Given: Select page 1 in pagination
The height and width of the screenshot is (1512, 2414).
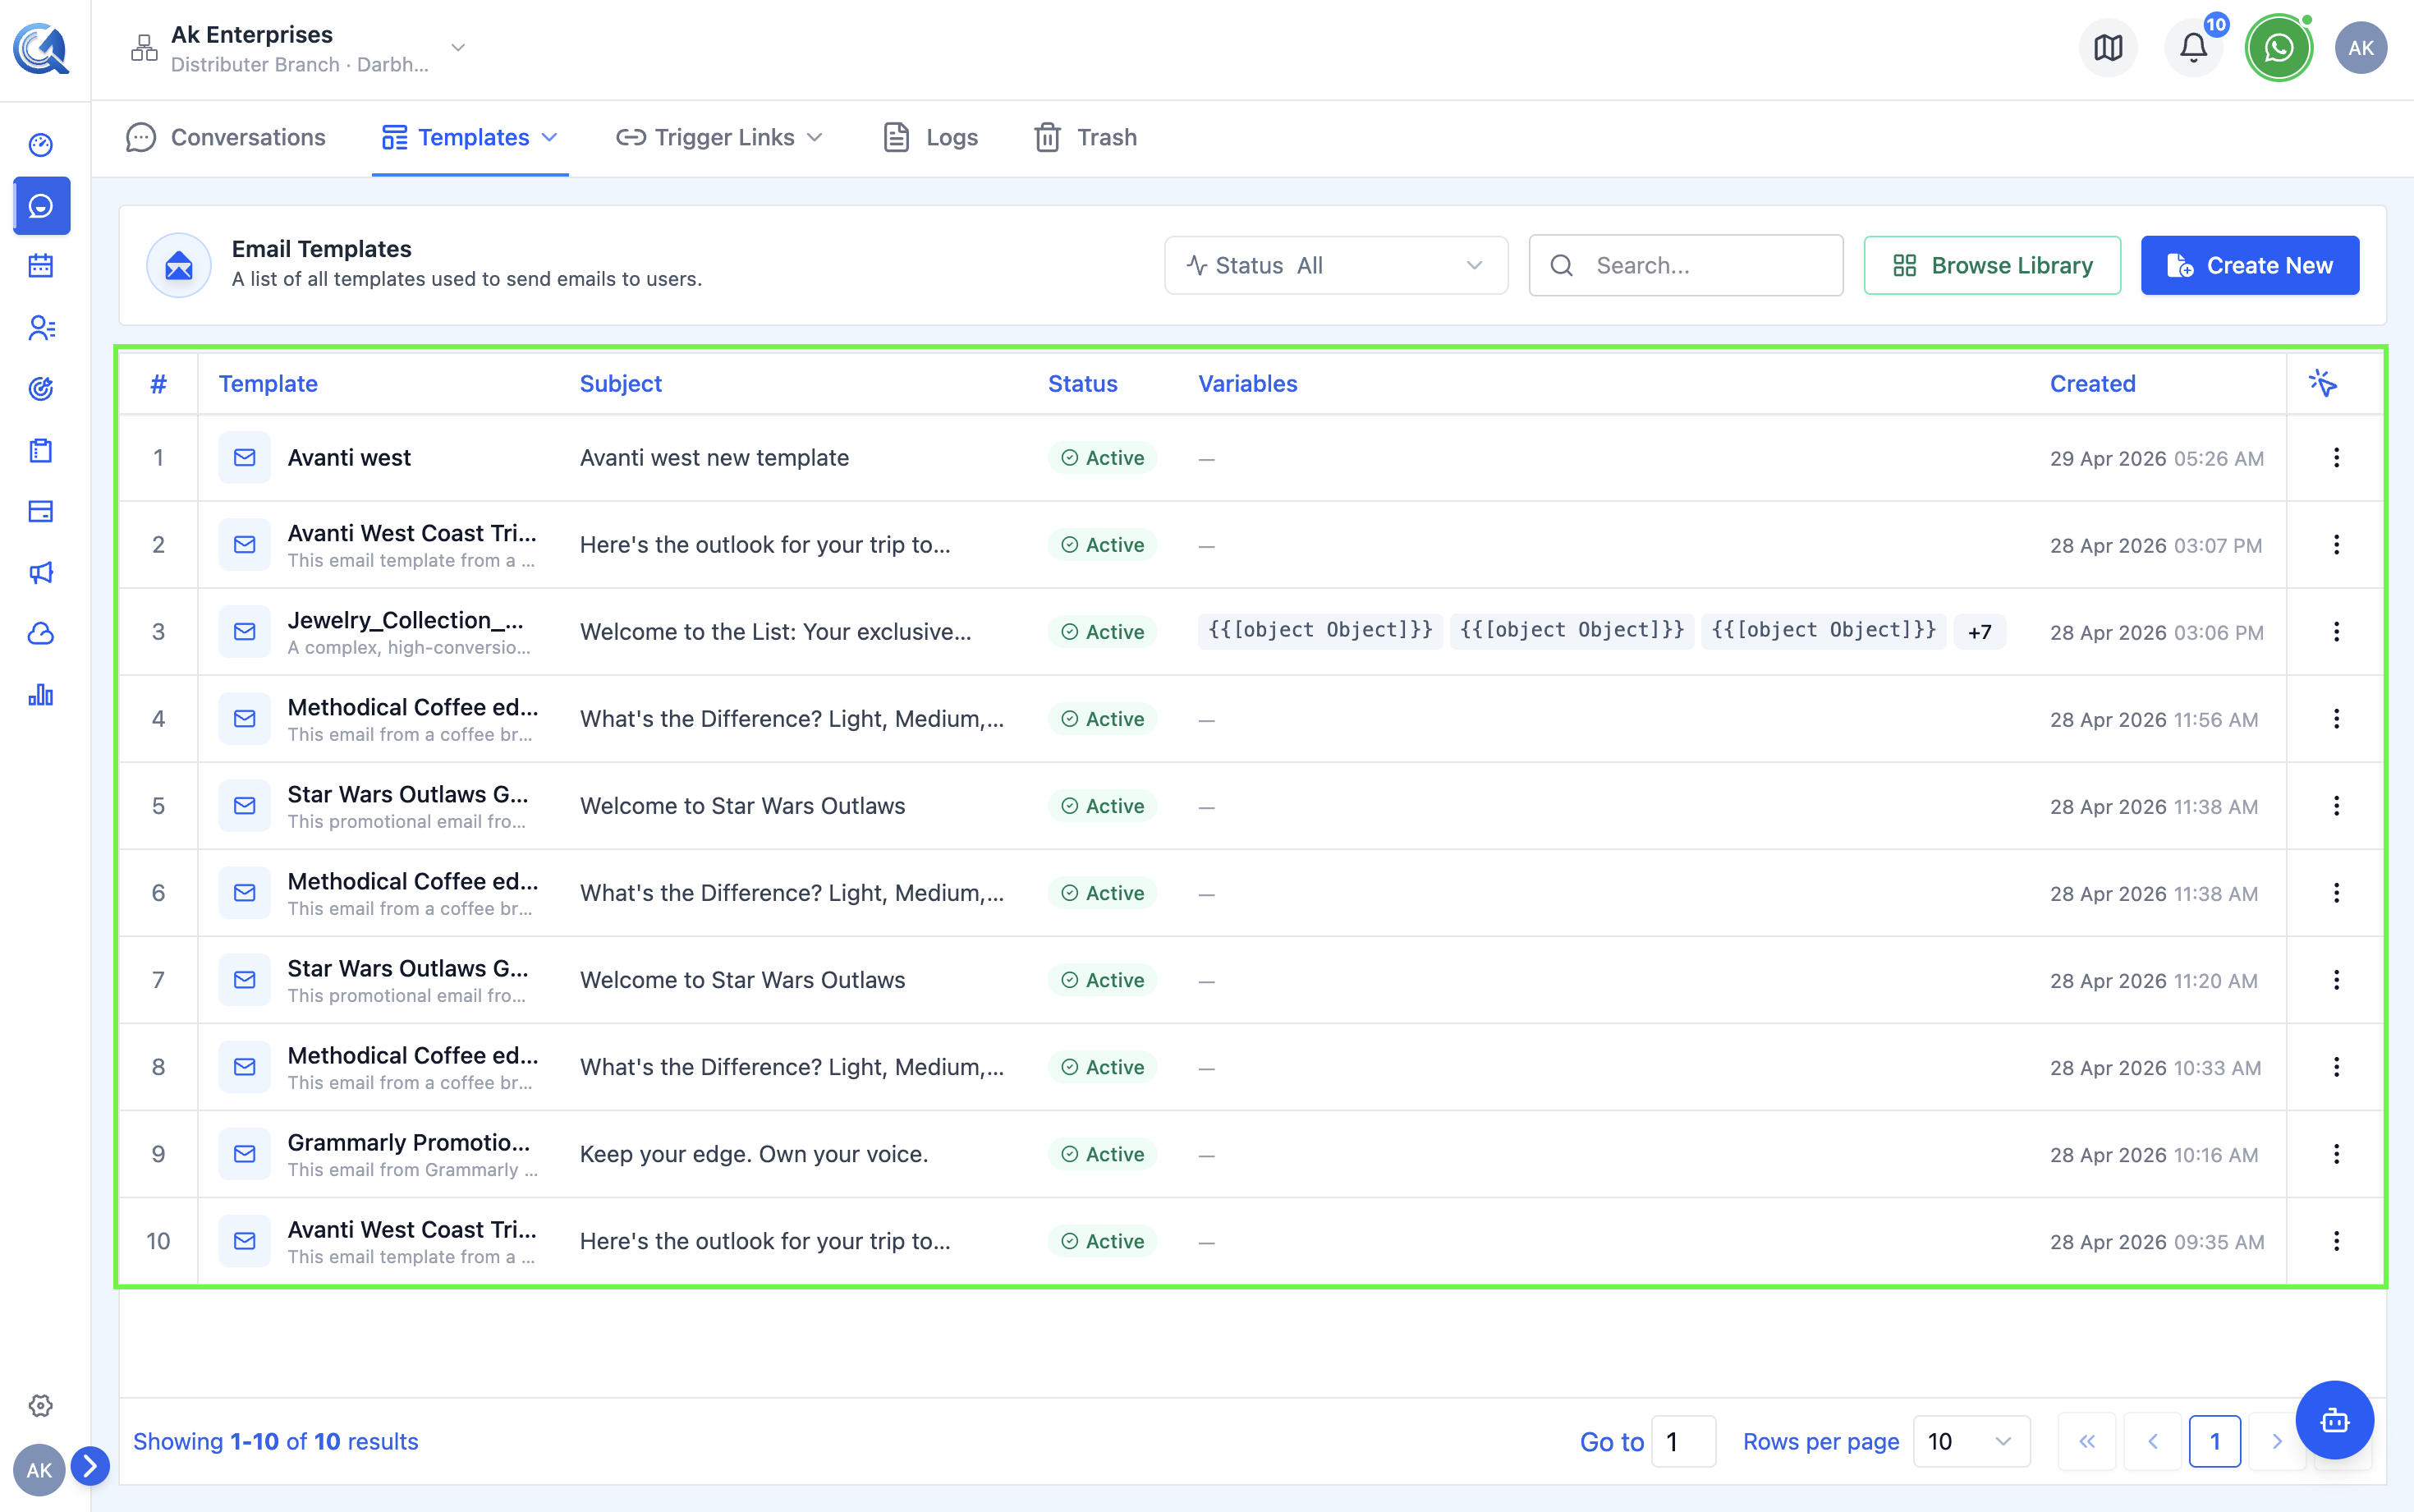Looking at the screenshot, I should (x=2214, y=1441).
